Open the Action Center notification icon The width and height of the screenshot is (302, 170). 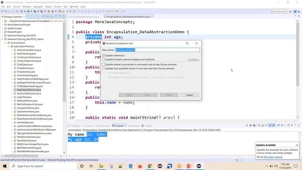[296, 166]
